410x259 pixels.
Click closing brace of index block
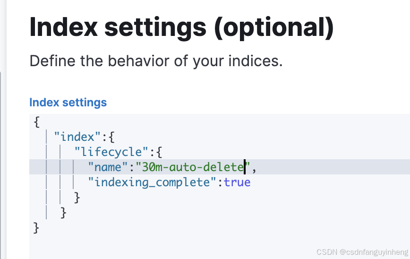64,213
